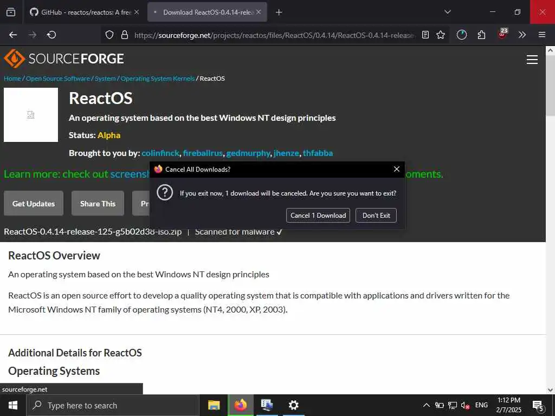Screen dimensions: 555x416
Task: Click scrollbar up arrow
Action: pos(550,50)
